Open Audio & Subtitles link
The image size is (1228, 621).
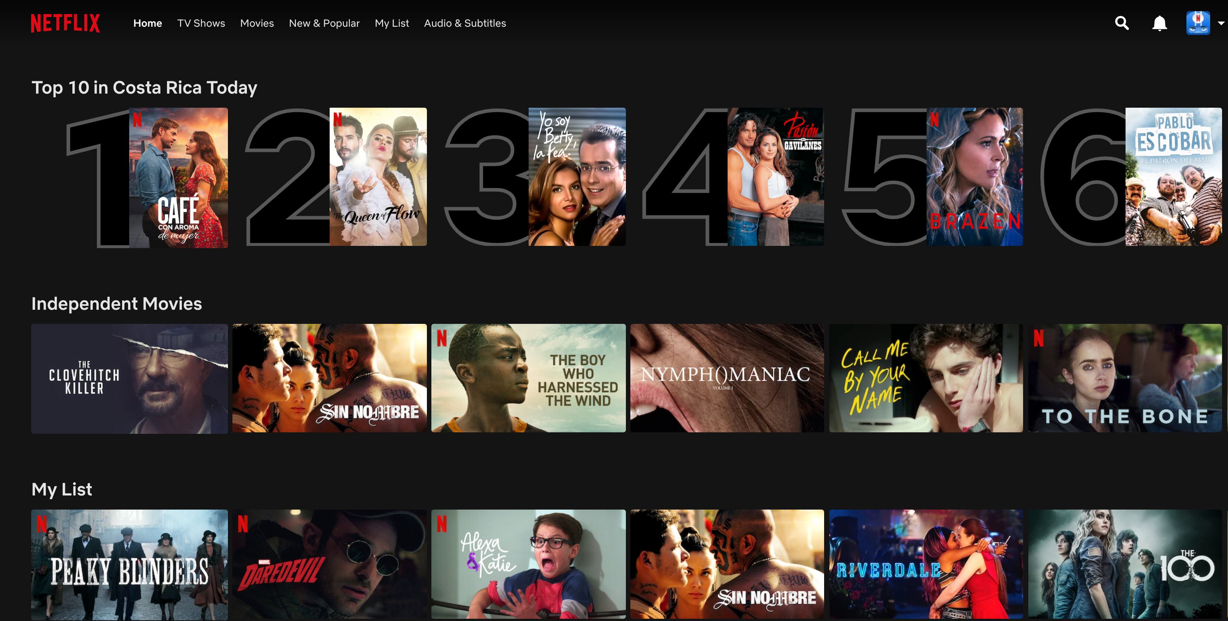[x=464, y=23]
